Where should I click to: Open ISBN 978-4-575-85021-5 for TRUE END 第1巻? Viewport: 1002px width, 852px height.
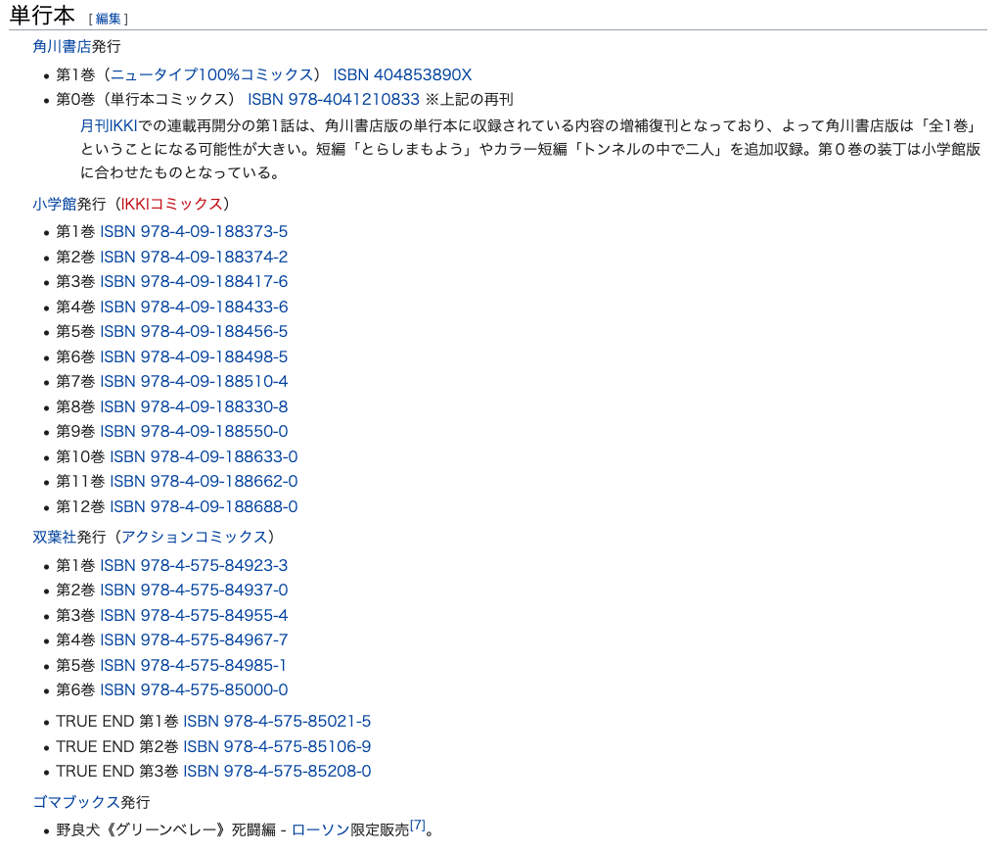pos(279,721)
